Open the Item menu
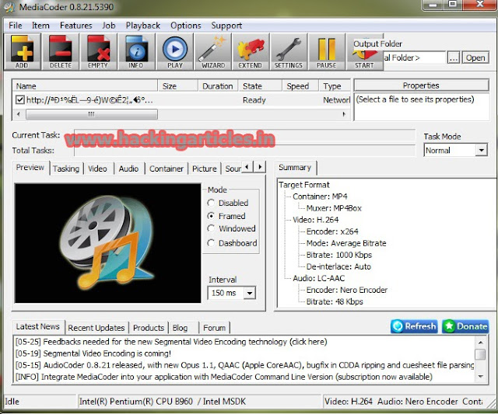Image resolution: width=498 pixels, height=414 pixels. click(40, 26)
